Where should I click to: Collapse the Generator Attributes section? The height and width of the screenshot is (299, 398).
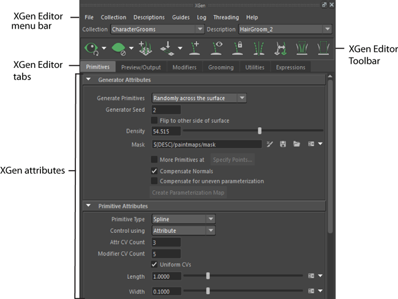[x=88, y=79]
